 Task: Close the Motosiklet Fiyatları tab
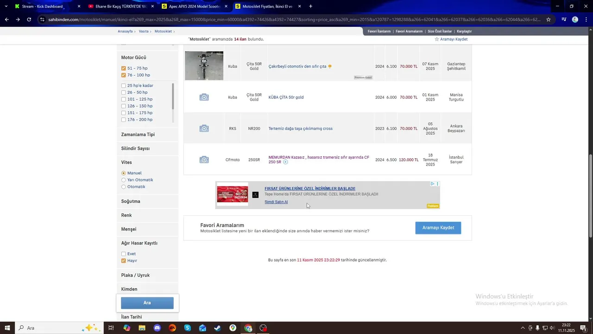pyautogui.click(x=300, y=6)
